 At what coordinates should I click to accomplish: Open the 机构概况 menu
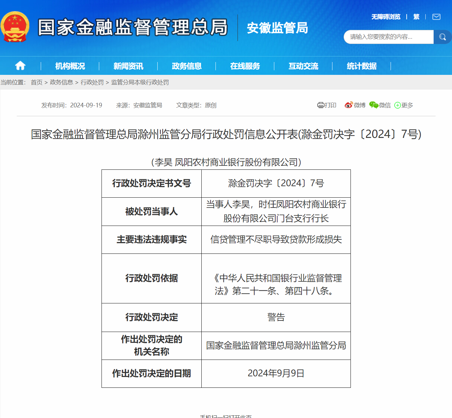coord(70,66)
